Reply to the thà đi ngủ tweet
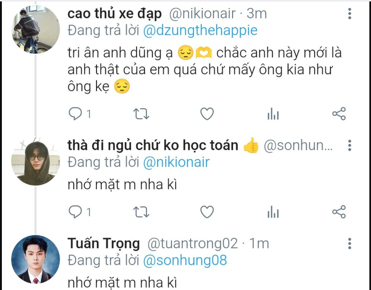371x290 pixels. (x=75, y=212)
